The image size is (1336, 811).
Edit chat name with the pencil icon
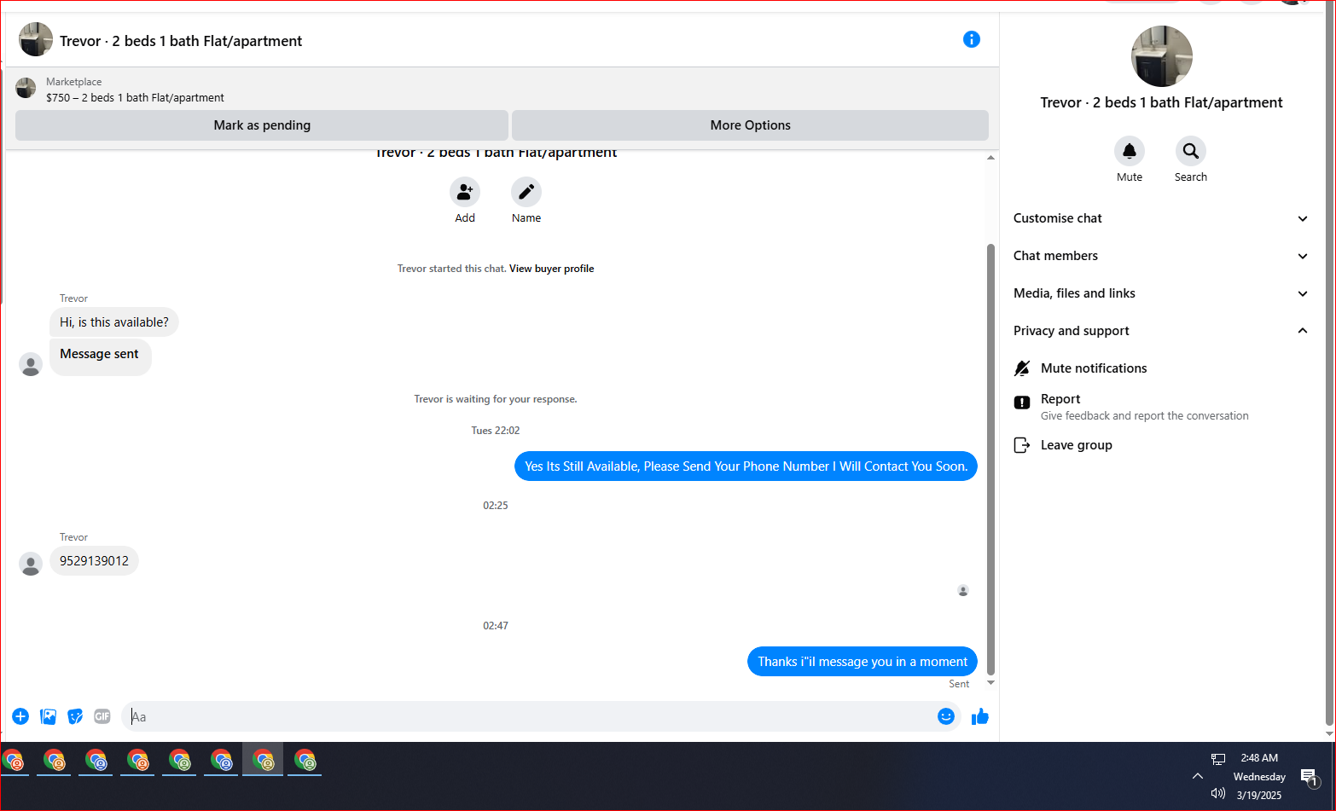(526, 192)
